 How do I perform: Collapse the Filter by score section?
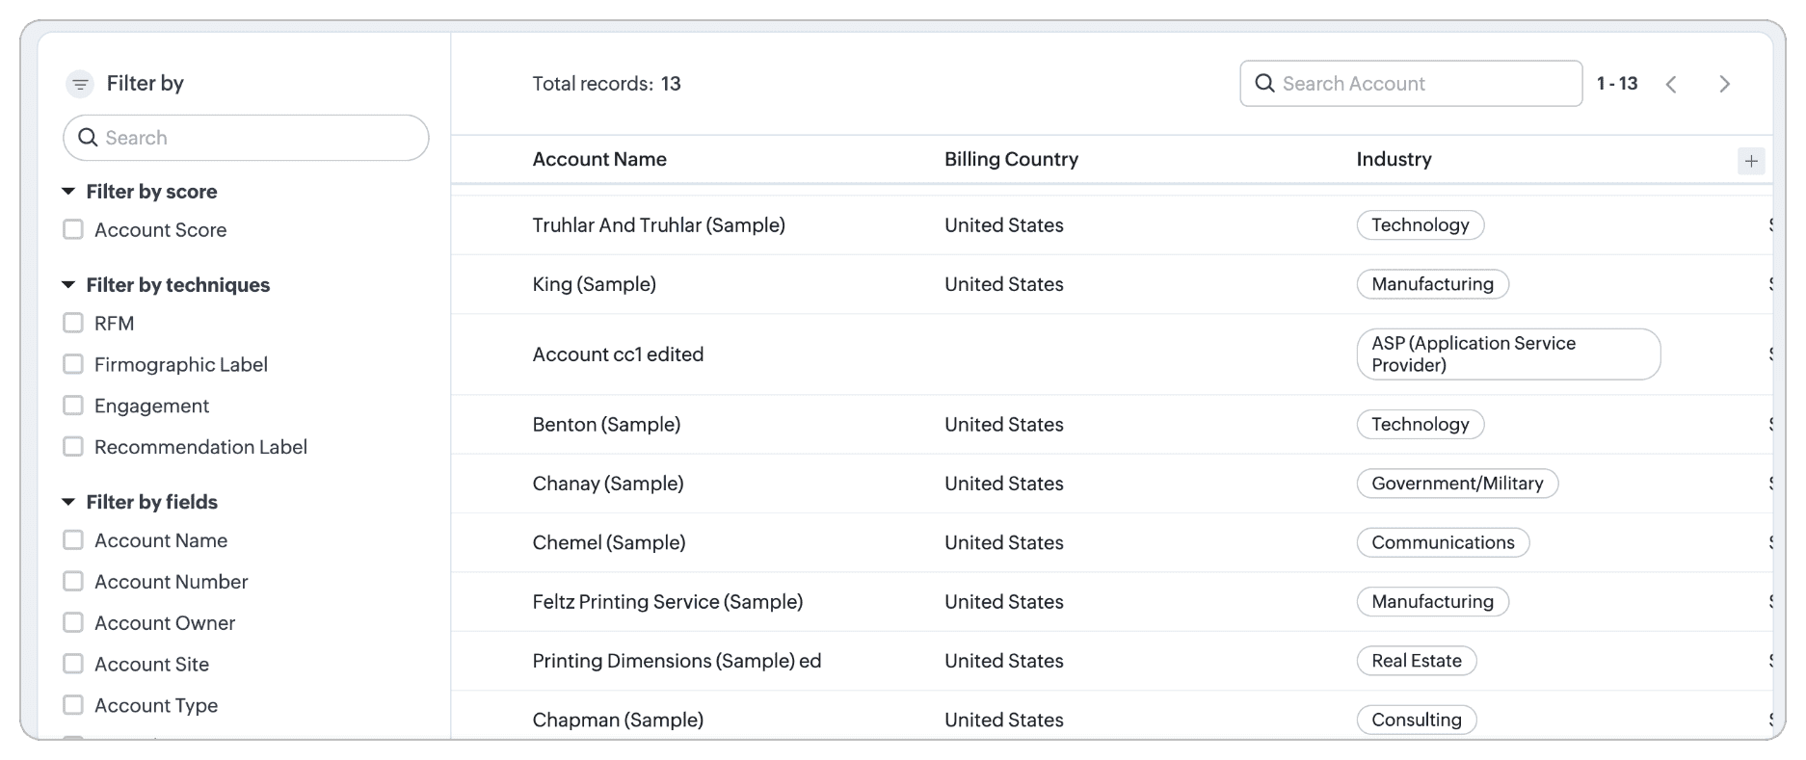point(68,192)
